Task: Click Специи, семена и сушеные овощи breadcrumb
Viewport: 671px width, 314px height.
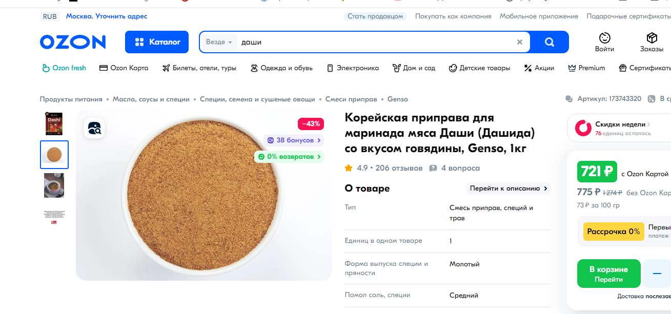Action: (x=257, y=99)
